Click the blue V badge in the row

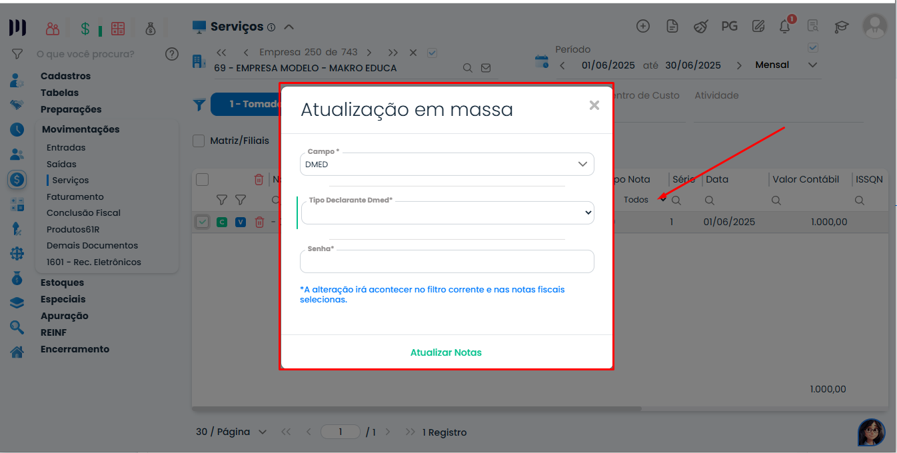coord(241,222)
